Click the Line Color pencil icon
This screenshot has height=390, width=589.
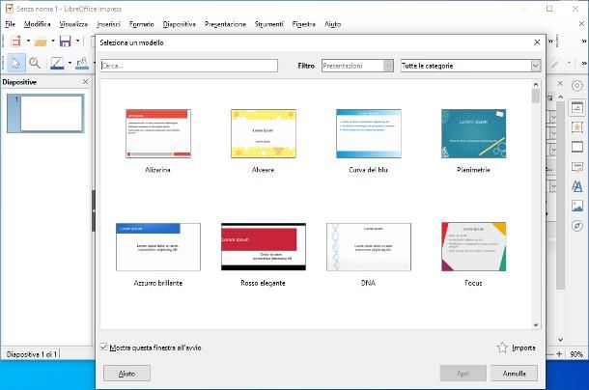click(x=57, y=63)
